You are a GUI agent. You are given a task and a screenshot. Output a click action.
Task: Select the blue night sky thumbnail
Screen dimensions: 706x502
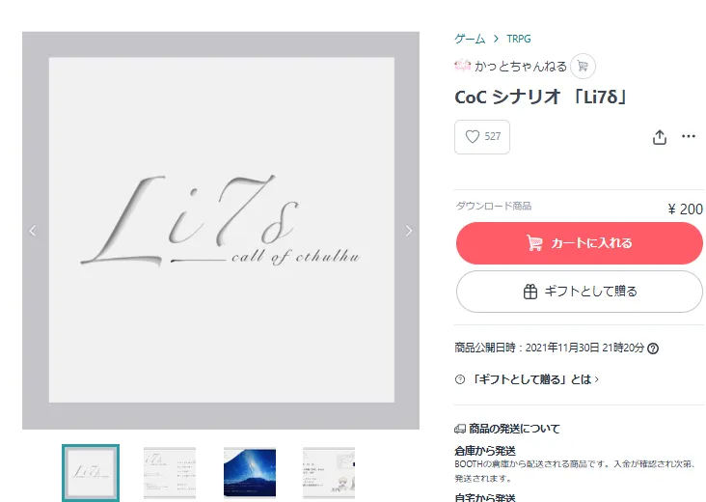tap(250, 473)
